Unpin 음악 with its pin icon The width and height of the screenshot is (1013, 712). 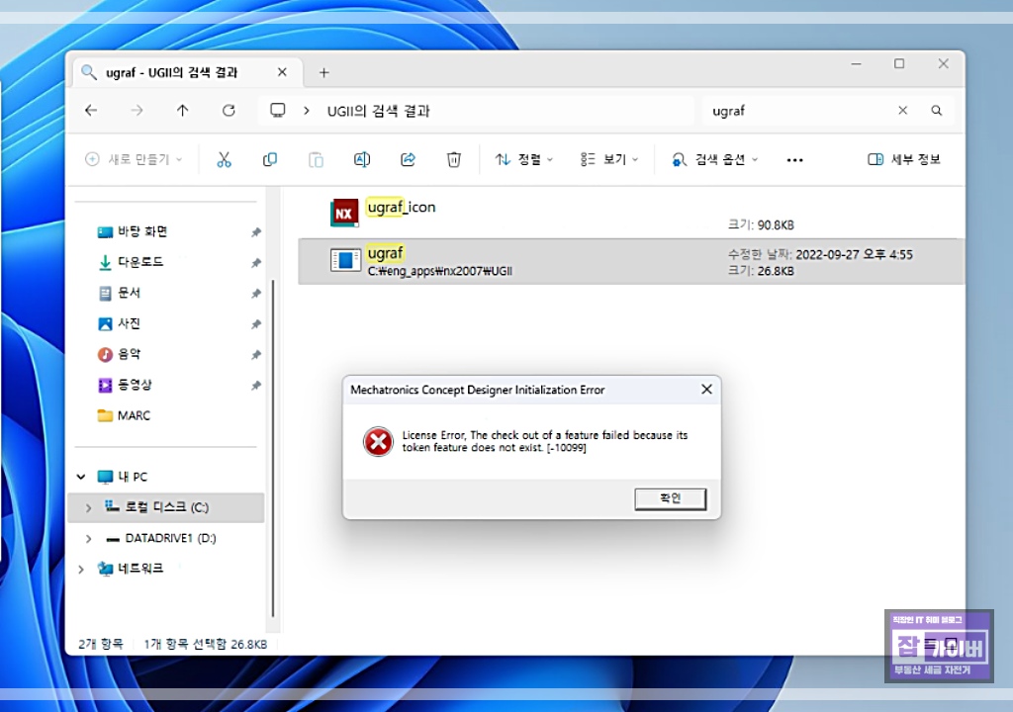(x=256, y=355)
